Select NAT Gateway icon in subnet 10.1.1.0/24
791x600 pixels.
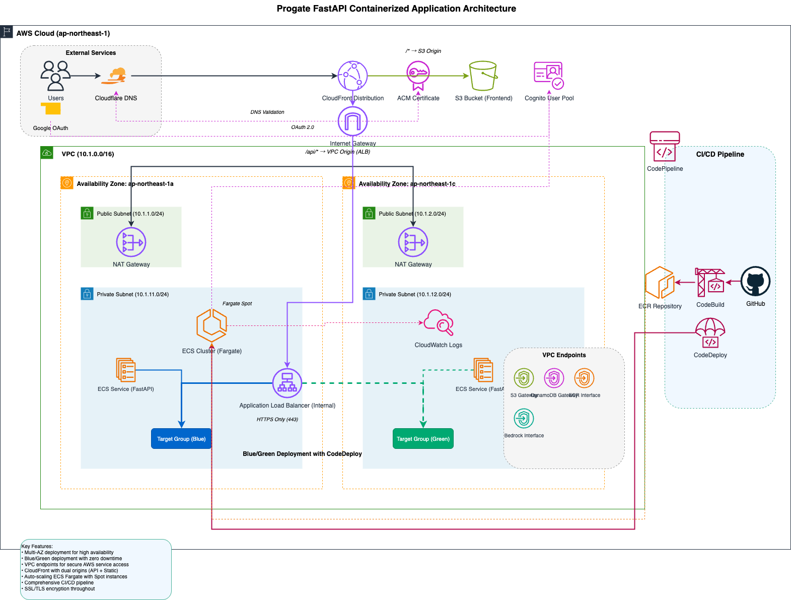point(131,242)
